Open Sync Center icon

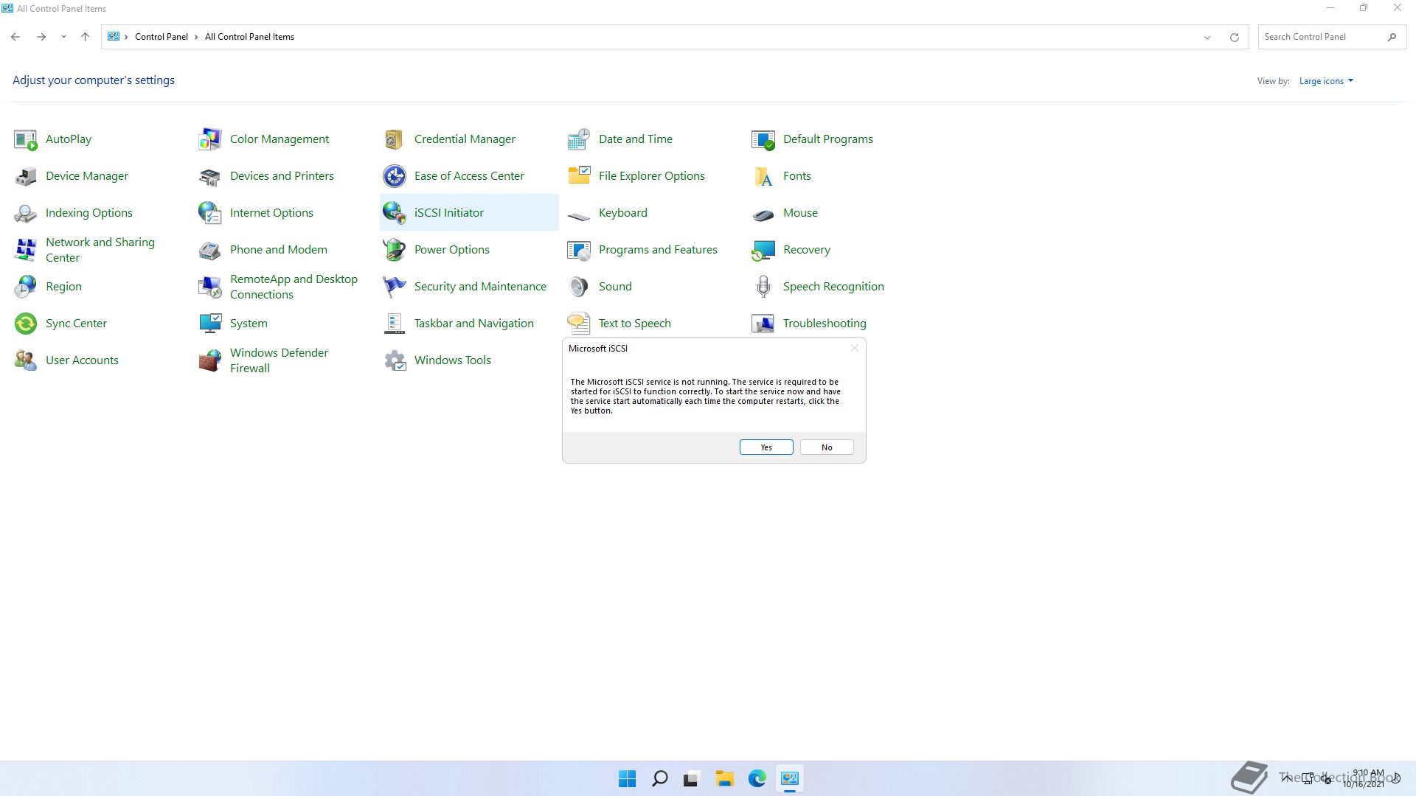pos(25,324)
